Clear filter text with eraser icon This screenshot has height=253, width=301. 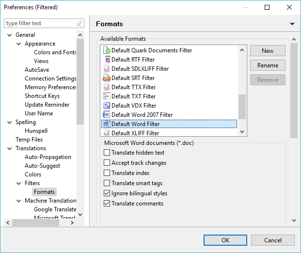coord(79,23)
